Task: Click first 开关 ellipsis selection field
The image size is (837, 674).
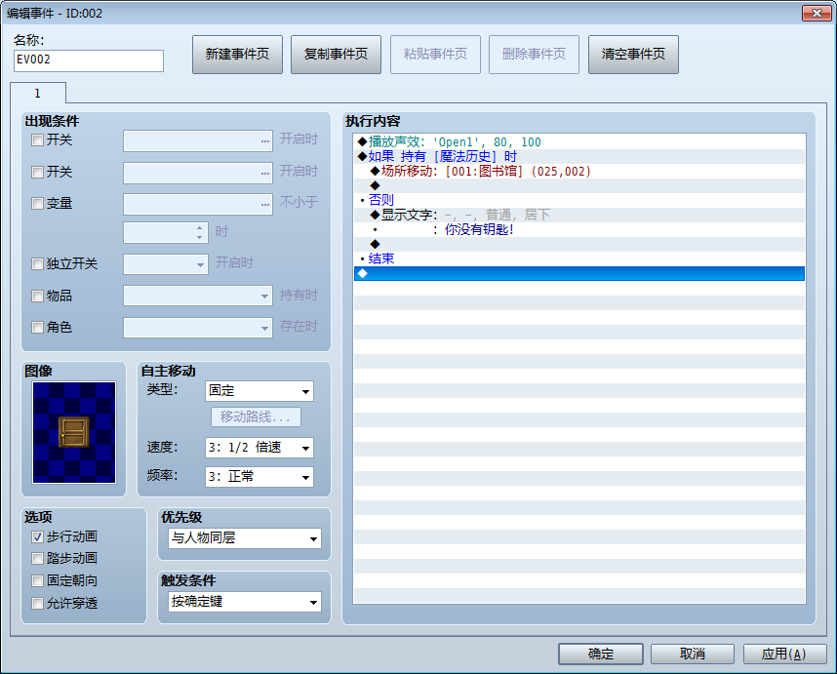Action: [198, 140]
